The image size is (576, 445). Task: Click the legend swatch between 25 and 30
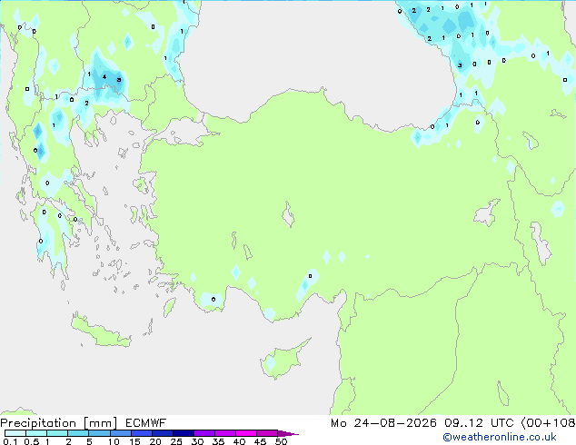184,433
